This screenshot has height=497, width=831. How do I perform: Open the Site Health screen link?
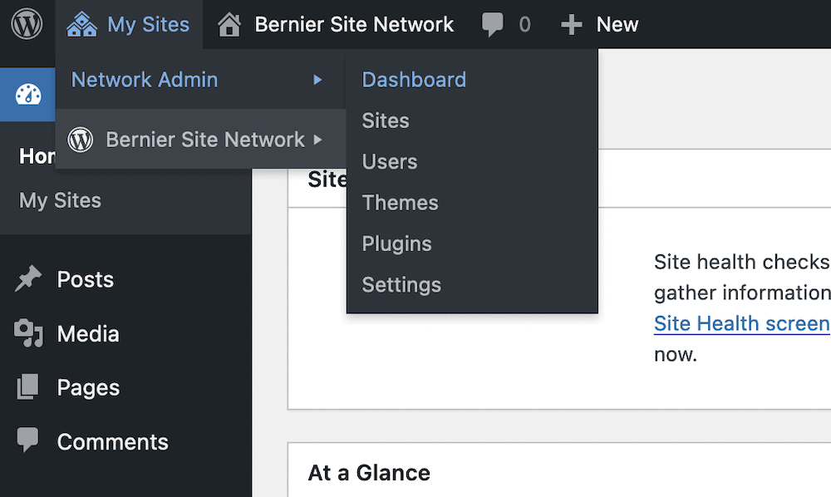(741, 323)
